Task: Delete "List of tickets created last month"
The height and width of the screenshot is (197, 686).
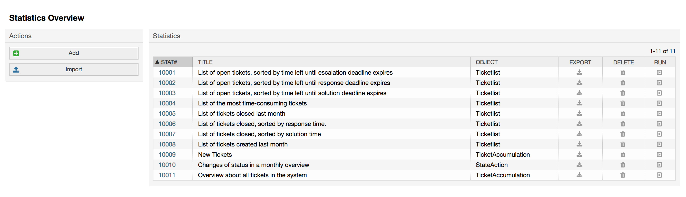Action: click(x=623, y=144)
